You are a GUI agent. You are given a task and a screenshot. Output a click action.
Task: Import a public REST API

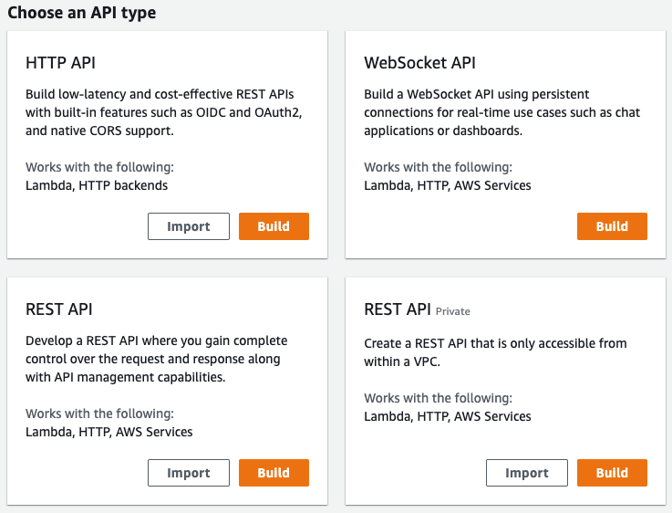(x=188, y=473)
